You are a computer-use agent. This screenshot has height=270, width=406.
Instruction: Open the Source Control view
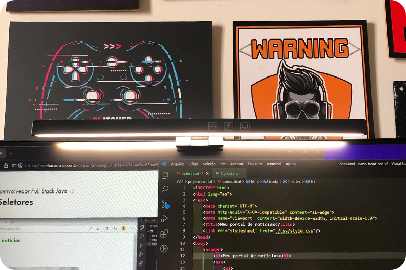(x=165, y=204)
